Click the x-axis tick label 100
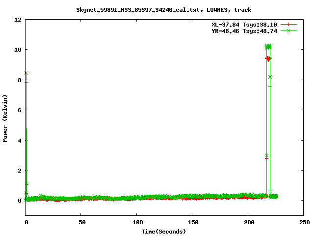 pos(138,222)
